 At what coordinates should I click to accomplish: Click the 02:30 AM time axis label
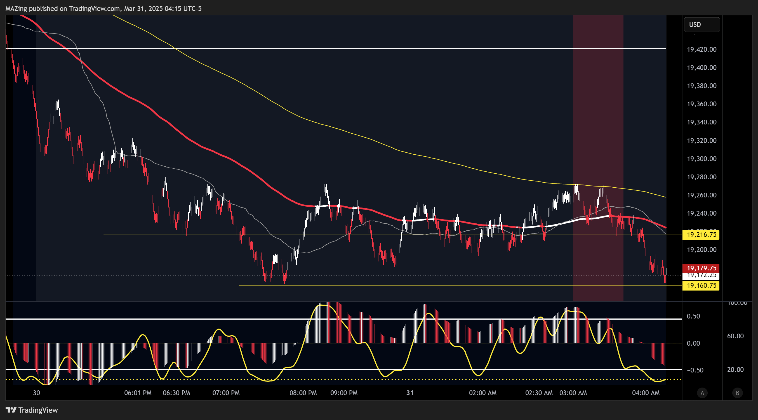pyautogui.click(x=539, y=393)
